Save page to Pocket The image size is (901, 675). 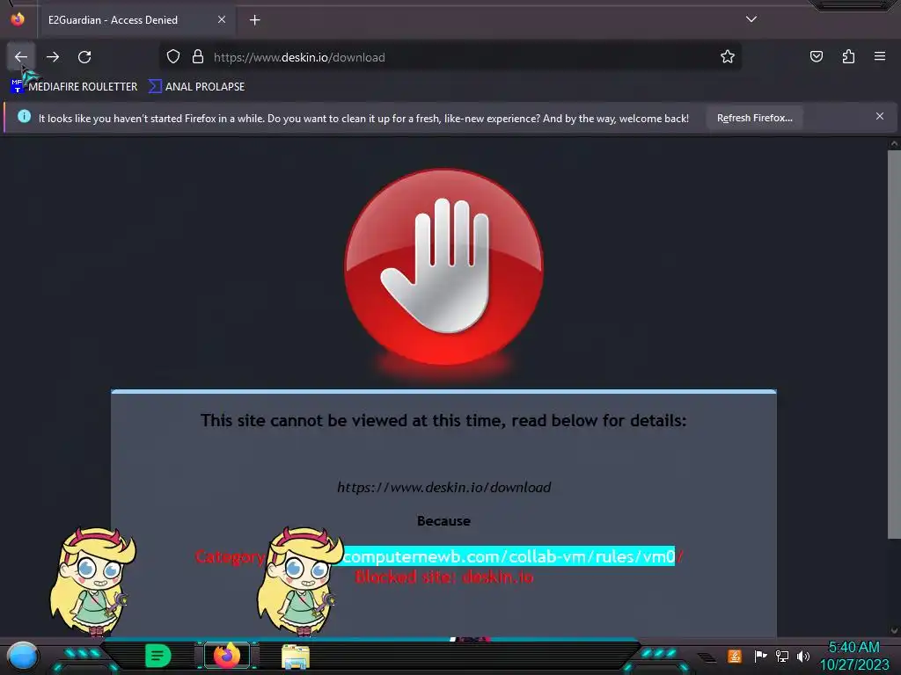(x=816, y=56)
